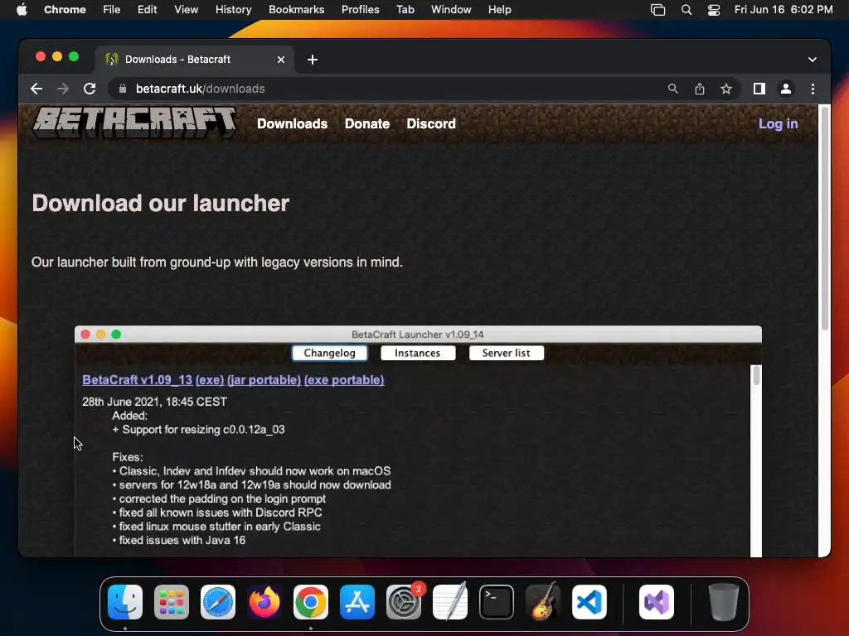Open Terminal from the Dock
The height and width of the screenshot is (636, 849).
pyautogui.click(x=497, y=602)
